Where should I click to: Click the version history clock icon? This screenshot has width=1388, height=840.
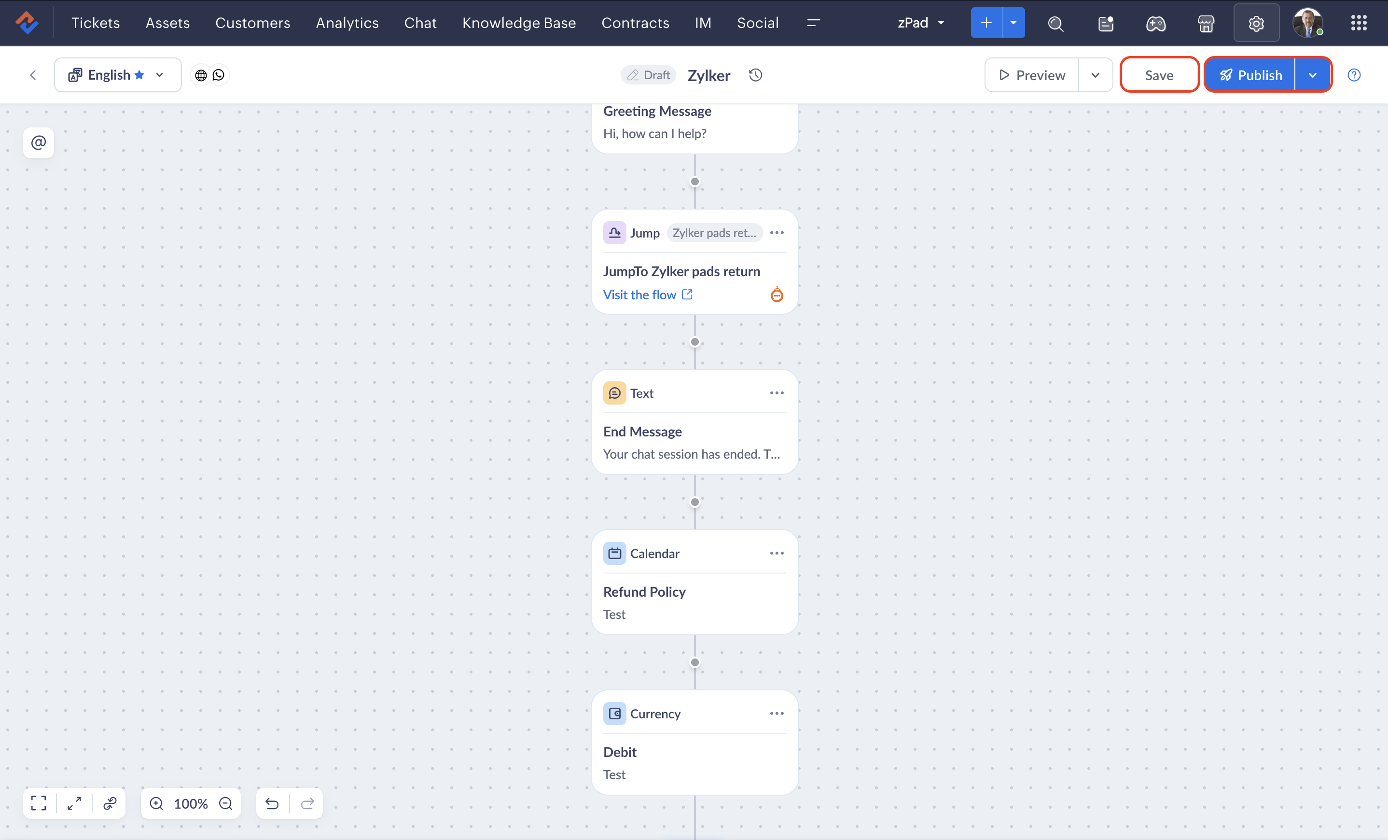(x=755, y=75)
